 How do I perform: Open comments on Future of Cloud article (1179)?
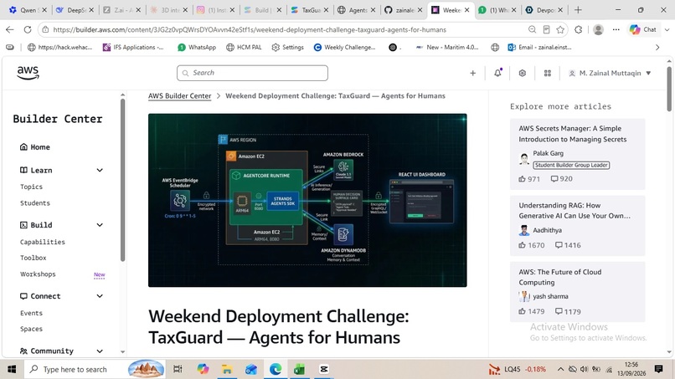pos(568,311)
